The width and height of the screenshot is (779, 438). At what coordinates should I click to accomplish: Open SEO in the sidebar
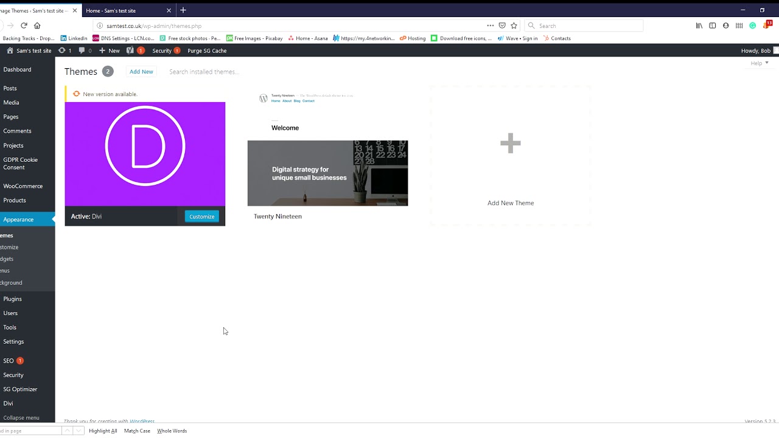click(x=9, y=361)
